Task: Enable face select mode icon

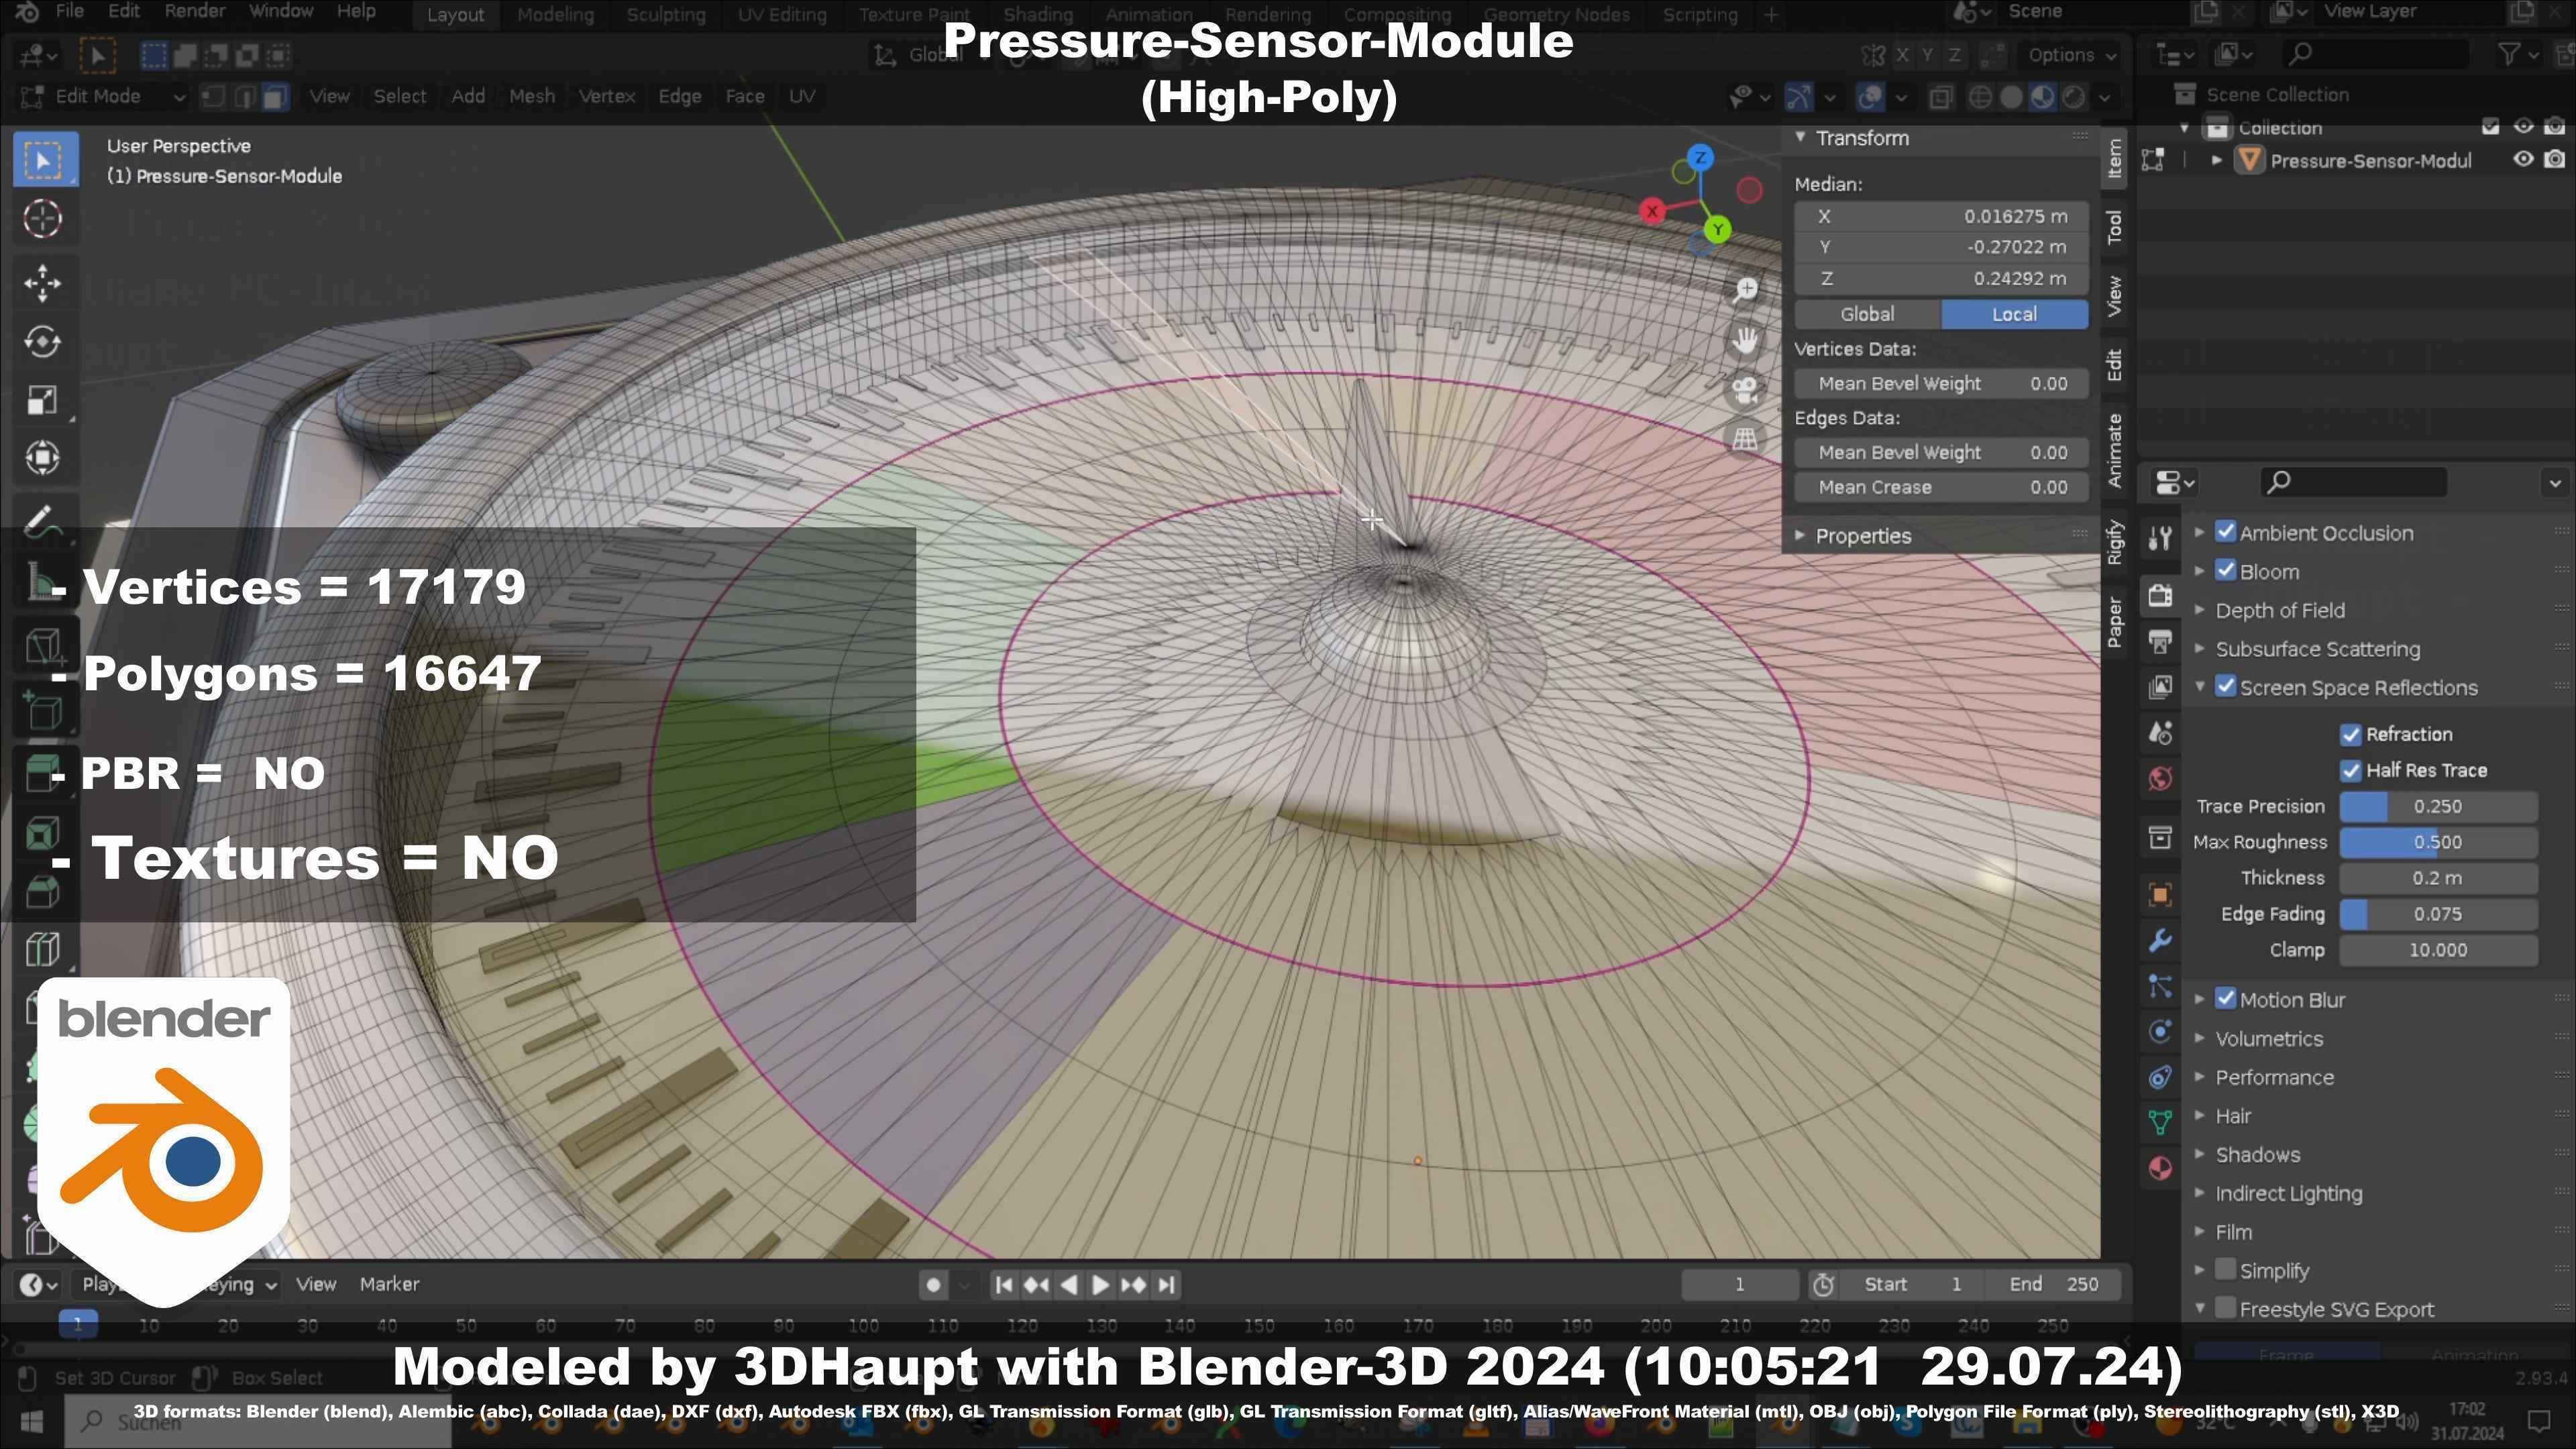Action: pos(275,96)
